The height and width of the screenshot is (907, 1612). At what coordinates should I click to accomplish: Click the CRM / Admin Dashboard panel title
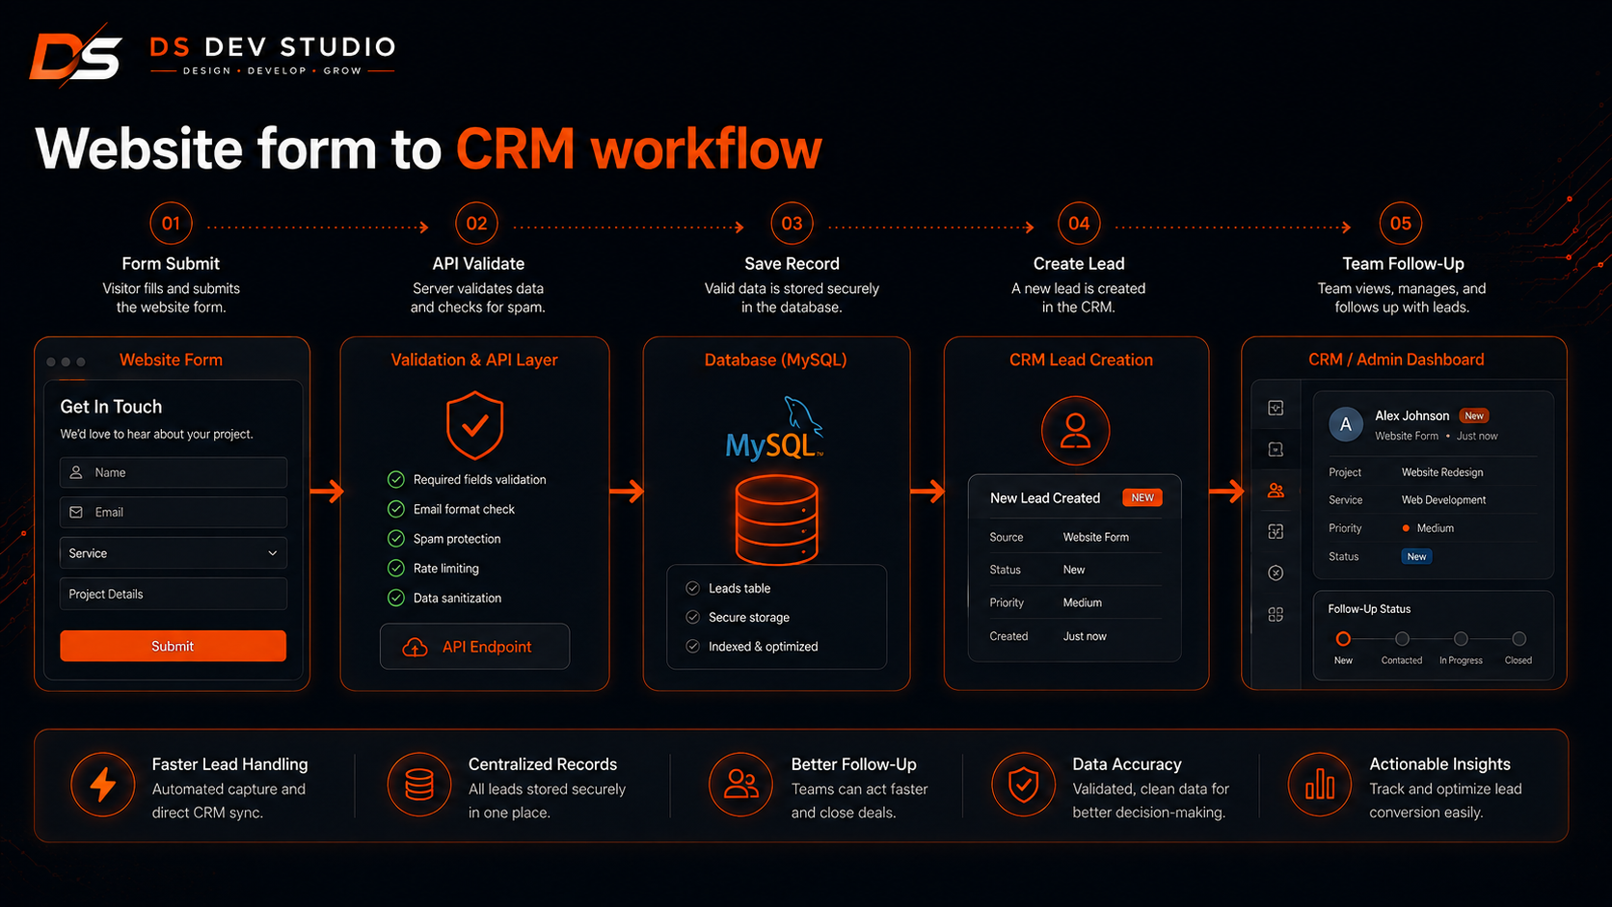point(1396,360)
